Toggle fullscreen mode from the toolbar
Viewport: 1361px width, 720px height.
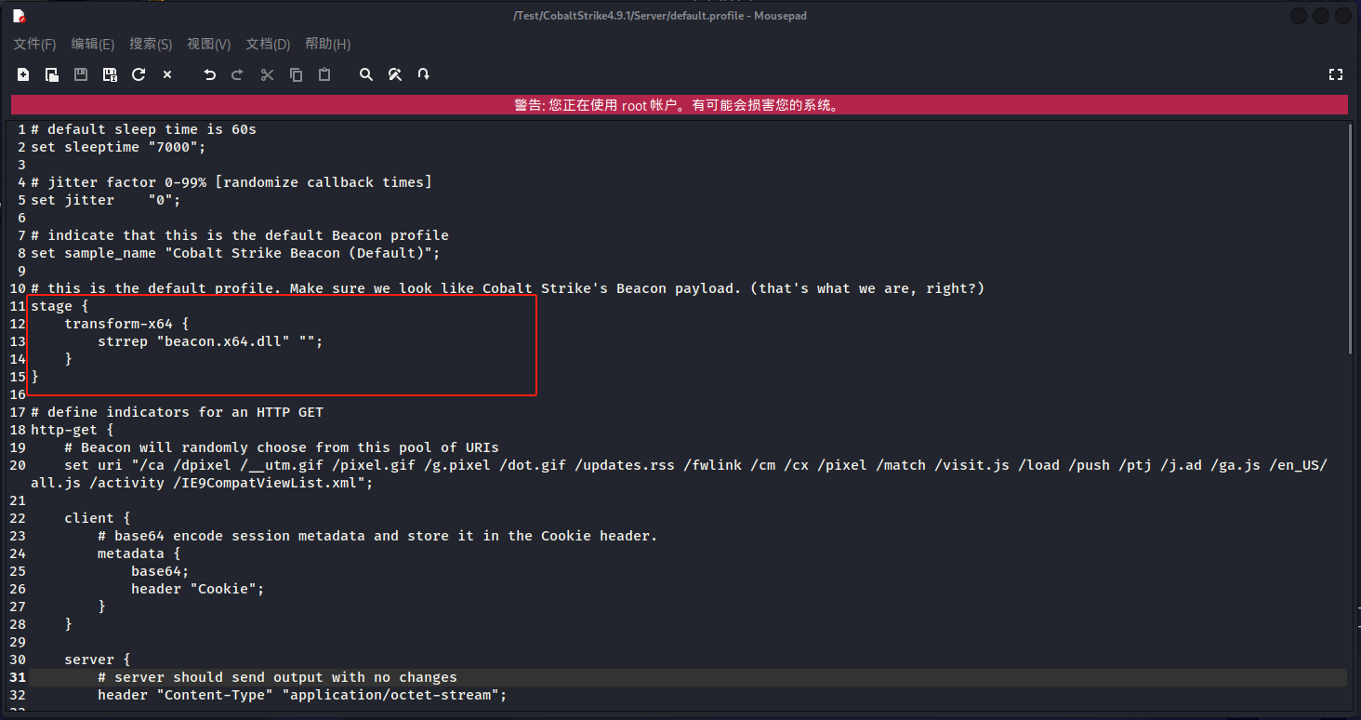click(x=1336, y=74)
